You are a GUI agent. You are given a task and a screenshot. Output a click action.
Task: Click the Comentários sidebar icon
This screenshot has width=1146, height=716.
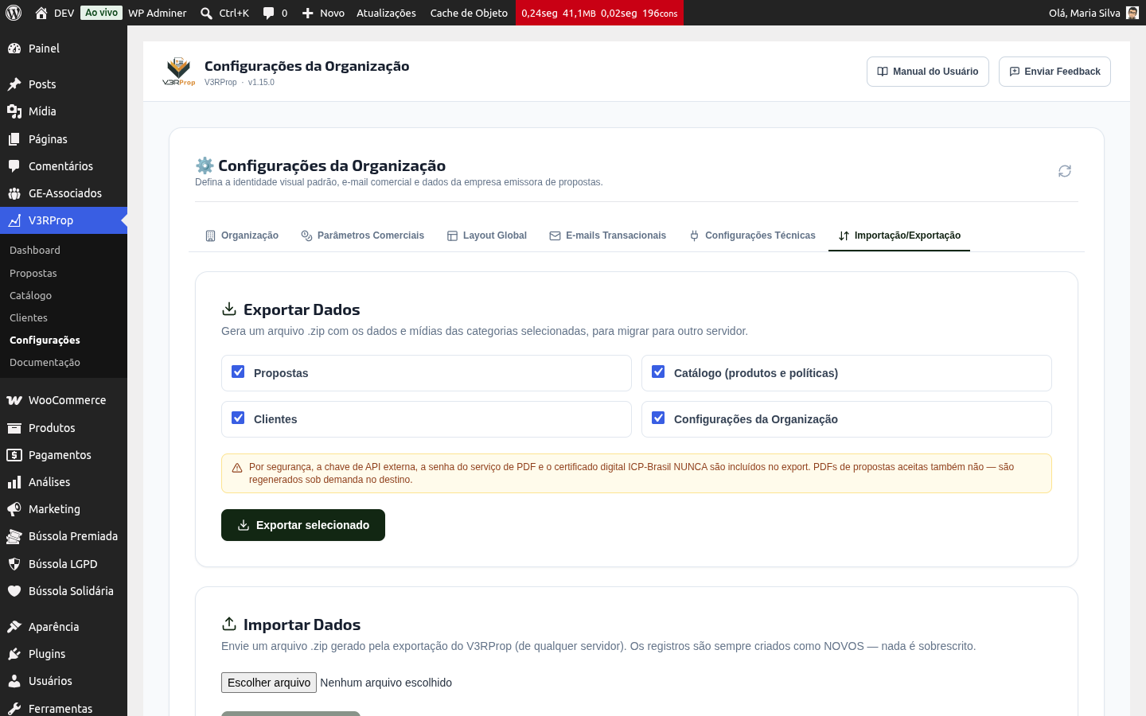tap(14, 166)
